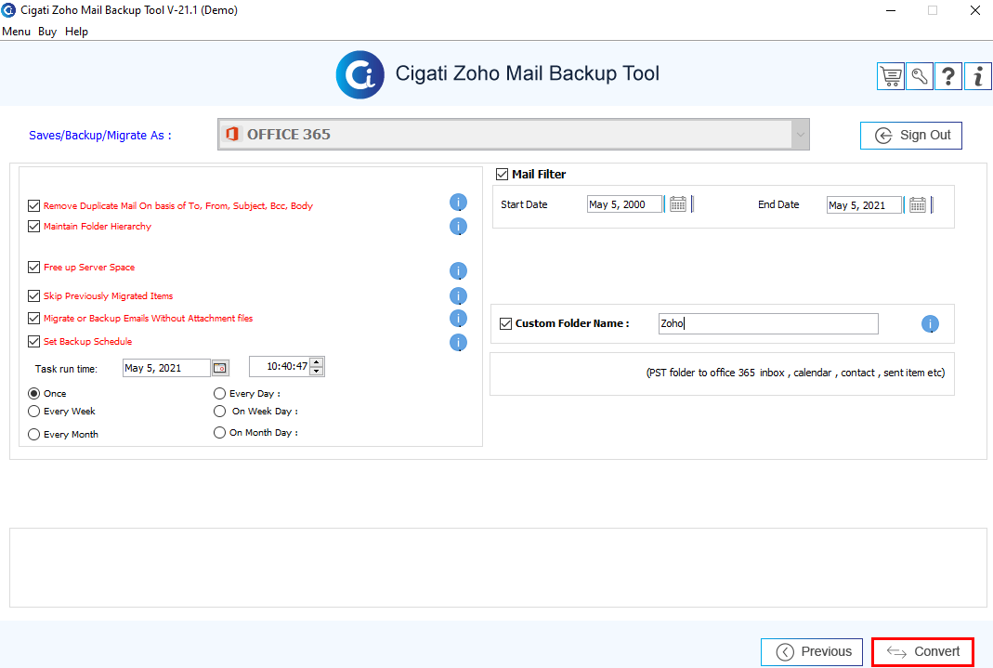Image resolution: width=993 pixels, height=668 pixels.
Task: Toggle Free up Server Space checkbox
Action: 34,268
